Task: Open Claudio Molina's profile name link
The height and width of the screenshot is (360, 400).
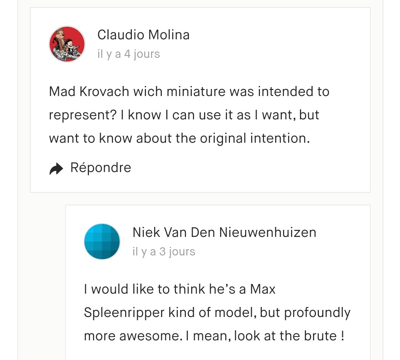Action: (143, 35)
